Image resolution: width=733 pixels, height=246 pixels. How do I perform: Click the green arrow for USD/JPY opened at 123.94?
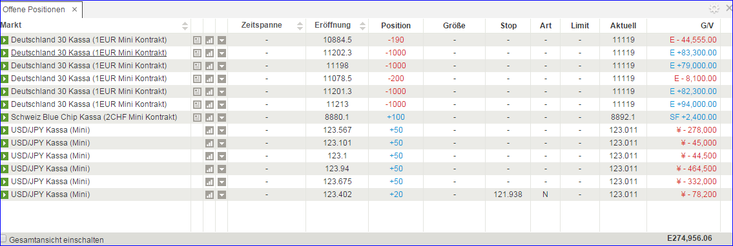pos(5,169)
